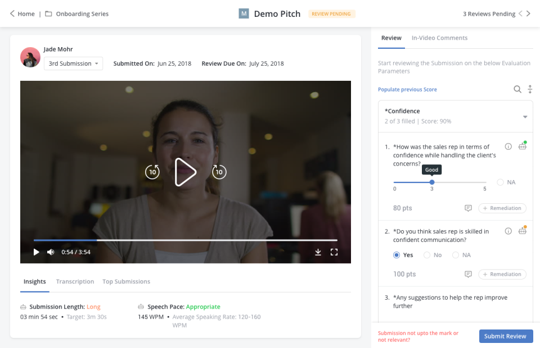Open search for evaluation parameters

tap(517, 89)
